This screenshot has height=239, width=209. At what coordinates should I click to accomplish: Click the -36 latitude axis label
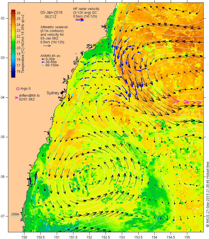3,177
